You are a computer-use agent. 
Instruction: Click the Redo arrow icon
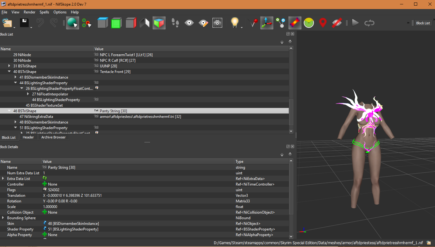point(54,23)
